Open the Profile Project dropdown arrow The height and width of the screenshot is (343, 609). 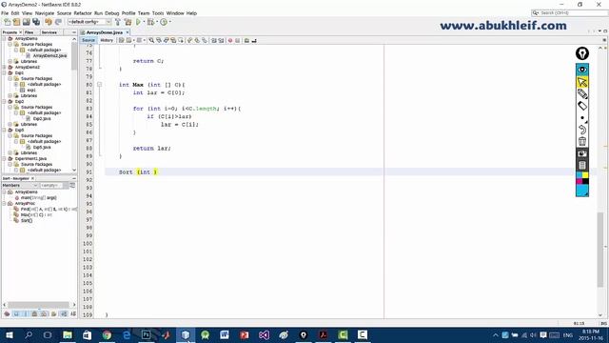coord(170,22)
